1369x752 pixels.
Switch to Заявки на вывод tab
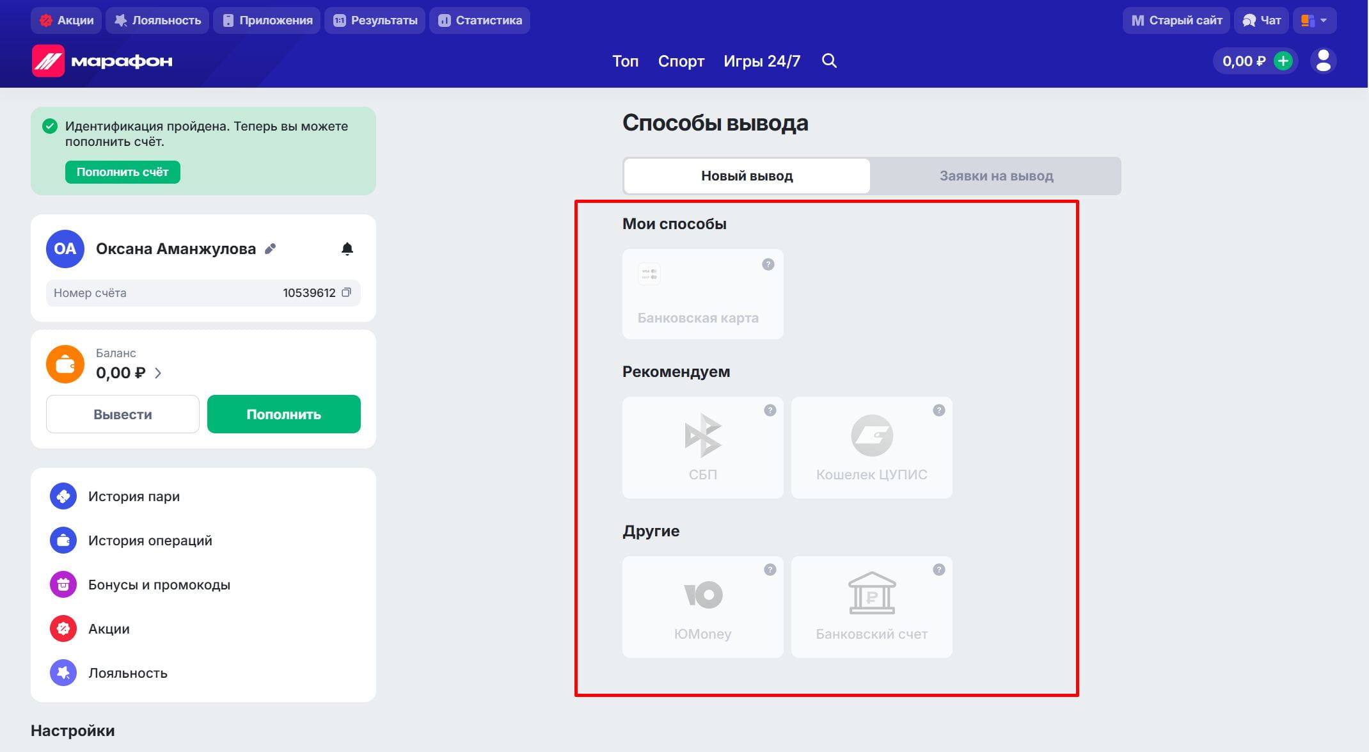coord(996,176)
